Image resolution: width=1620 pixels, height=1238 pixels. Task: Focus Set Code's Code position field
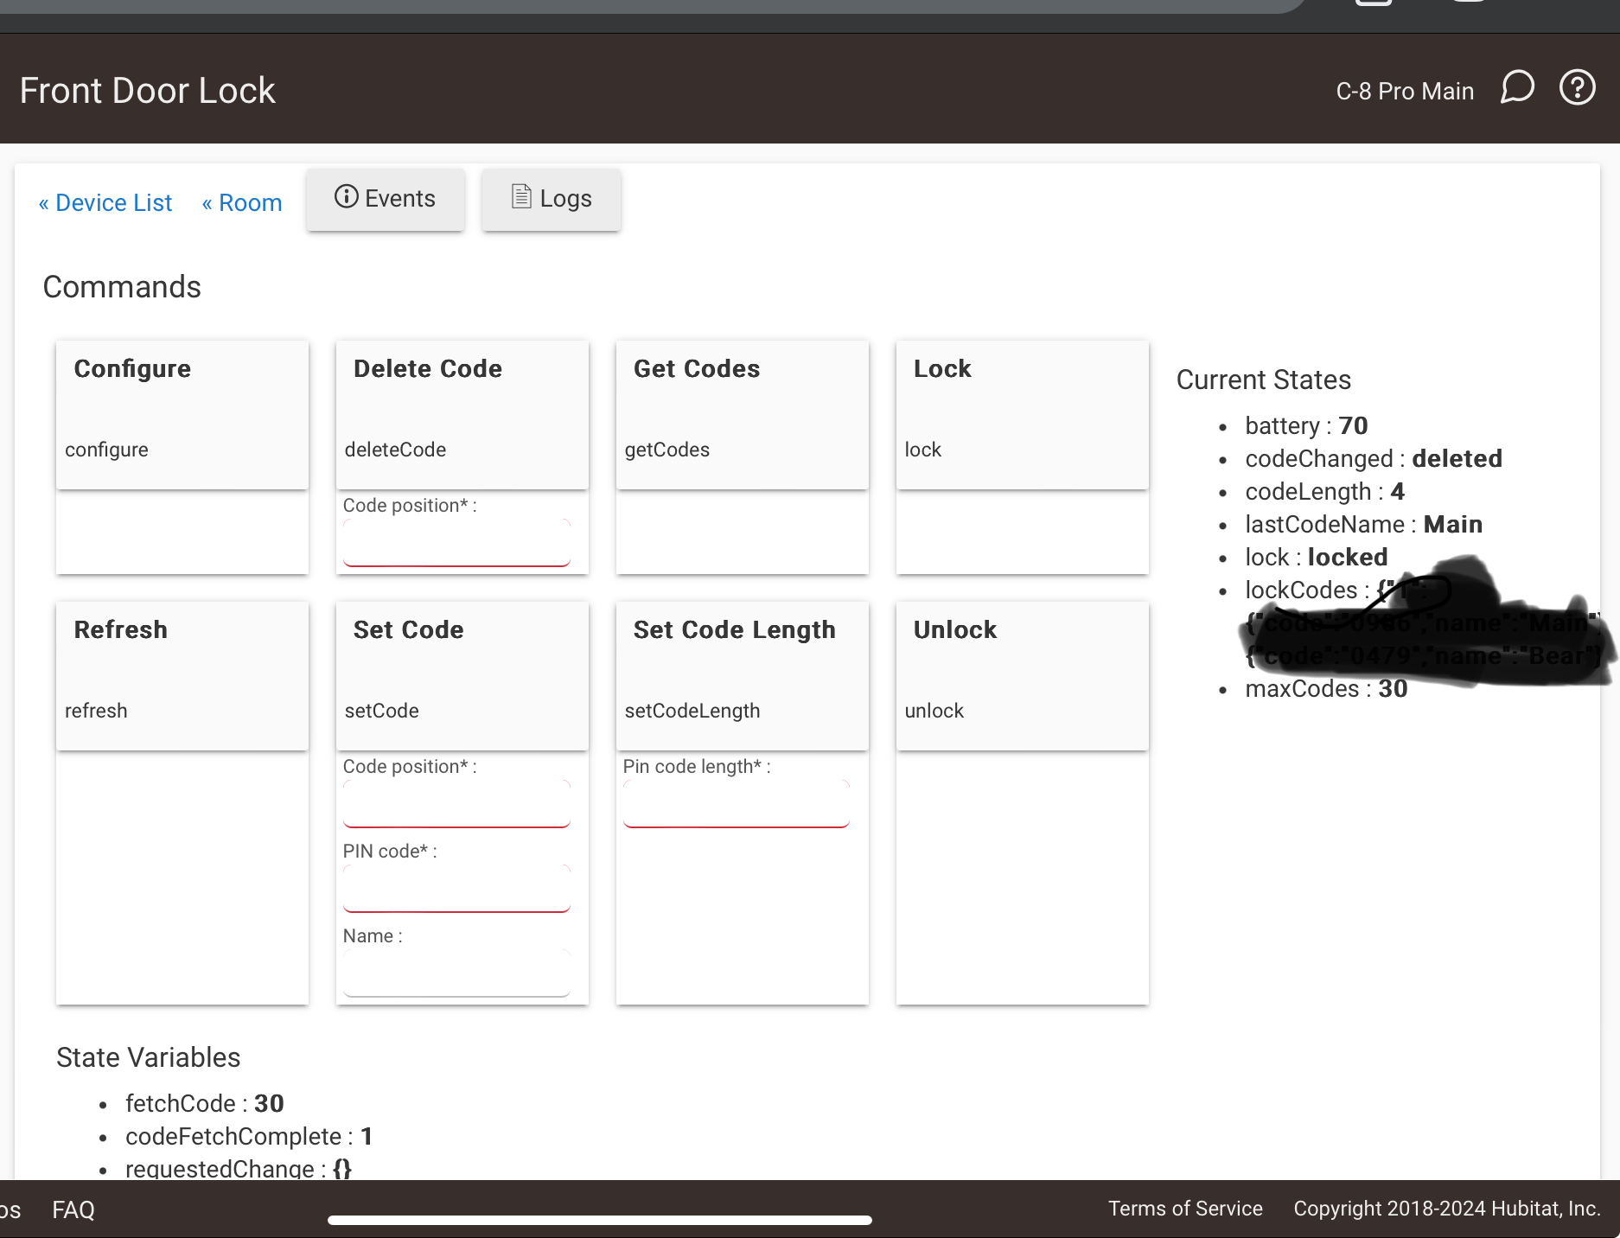456,805
